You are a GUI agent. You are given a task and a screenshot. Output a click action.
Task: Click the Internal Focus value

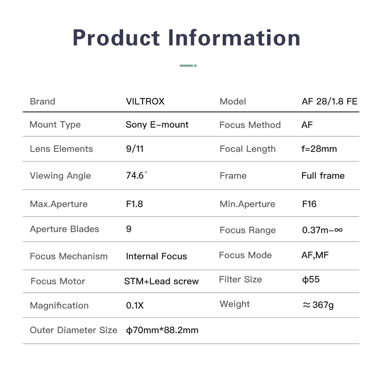coord(156,256)
